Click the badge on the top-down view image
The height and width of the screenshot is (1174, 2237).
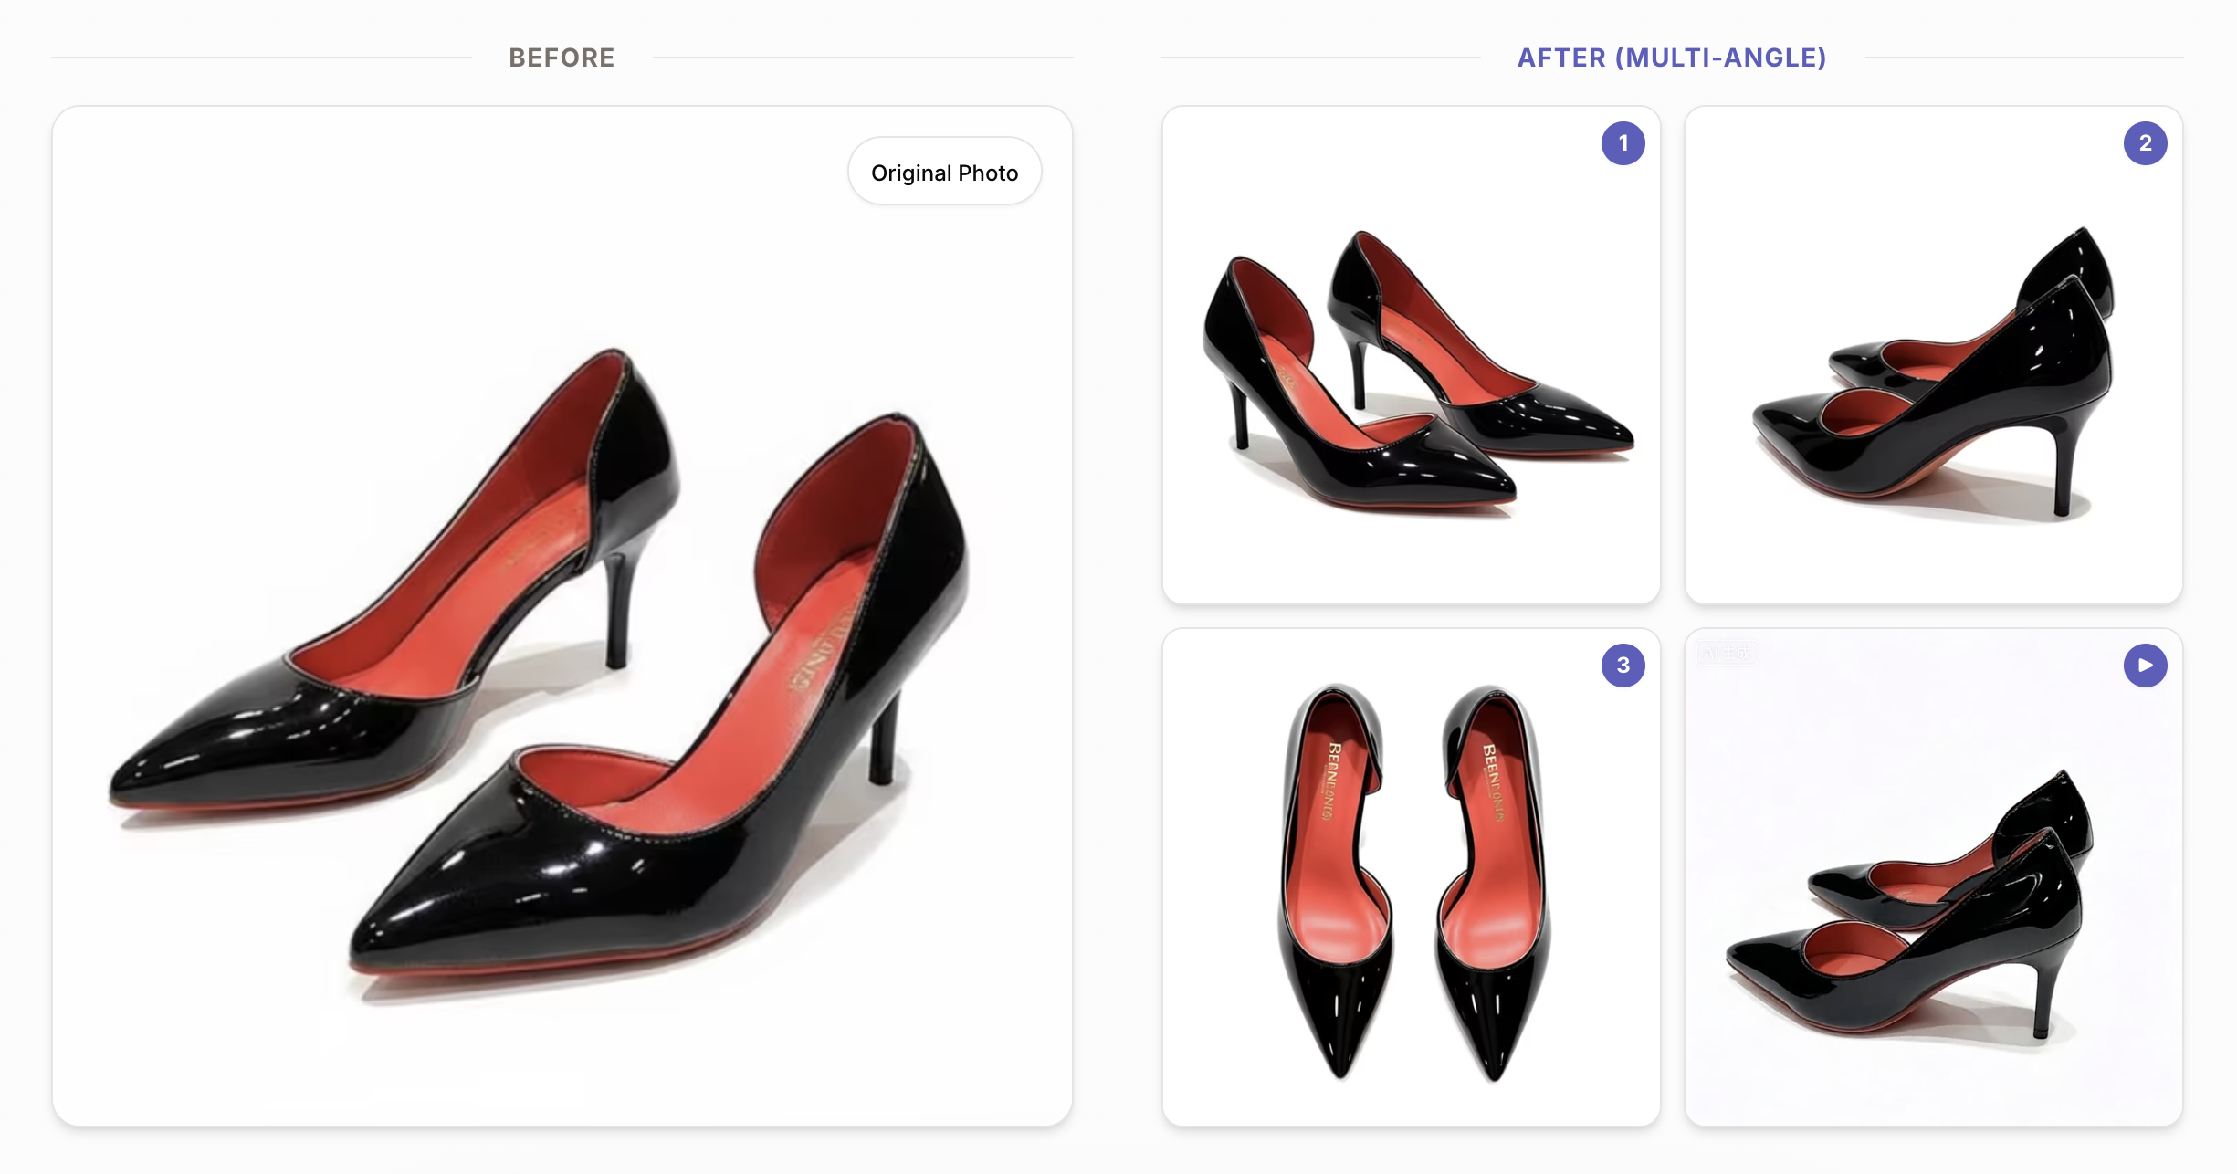[x=1623, y=666]
